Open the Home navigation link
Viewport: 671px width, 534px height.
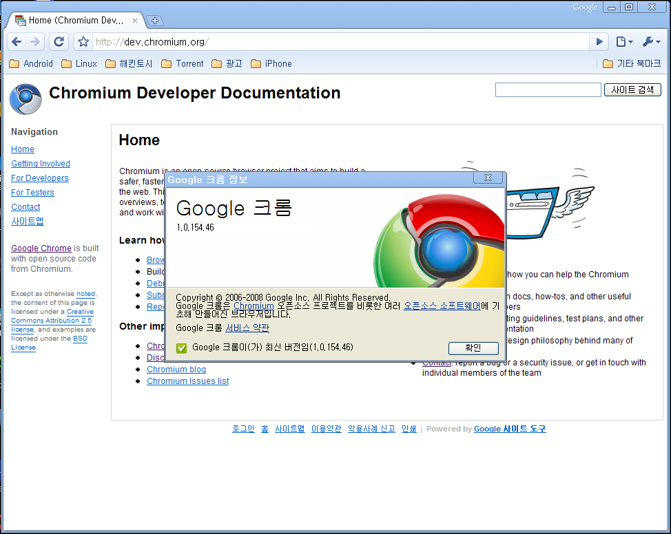(x=23, y=149)
